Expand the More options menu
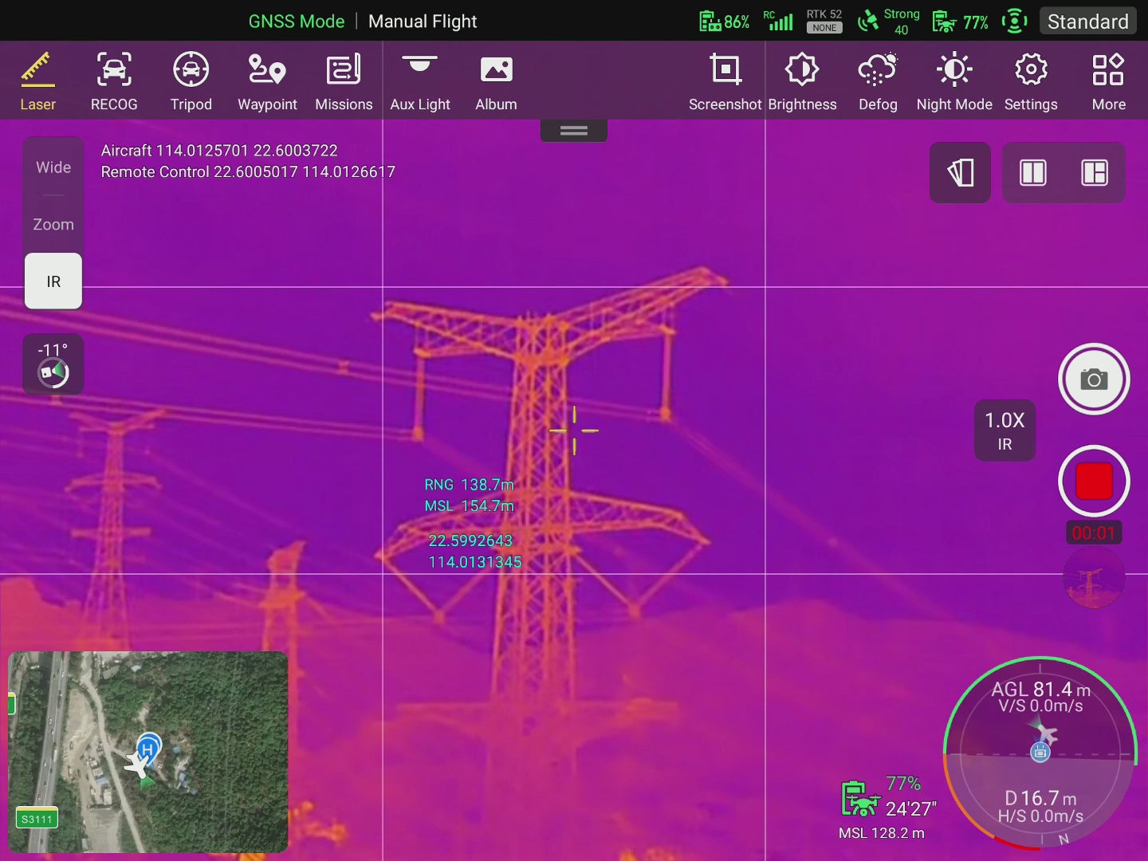1148x861 pixels. tap(1108, 81)
